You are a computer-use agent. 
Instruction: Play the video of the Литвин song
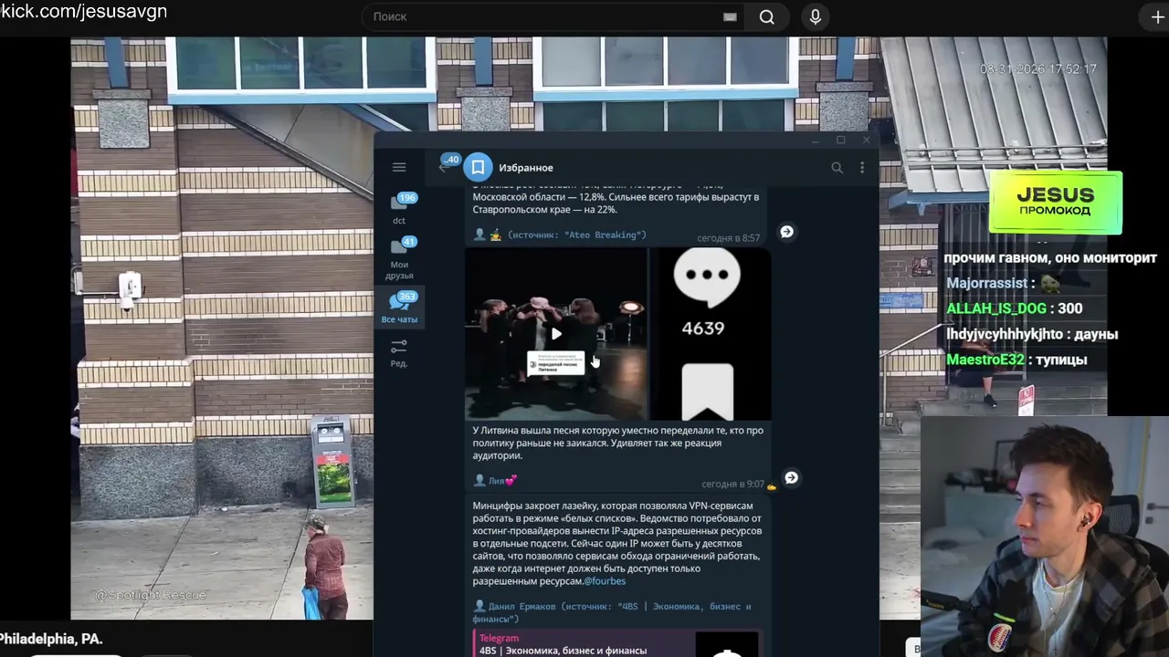tap(556, 334)
